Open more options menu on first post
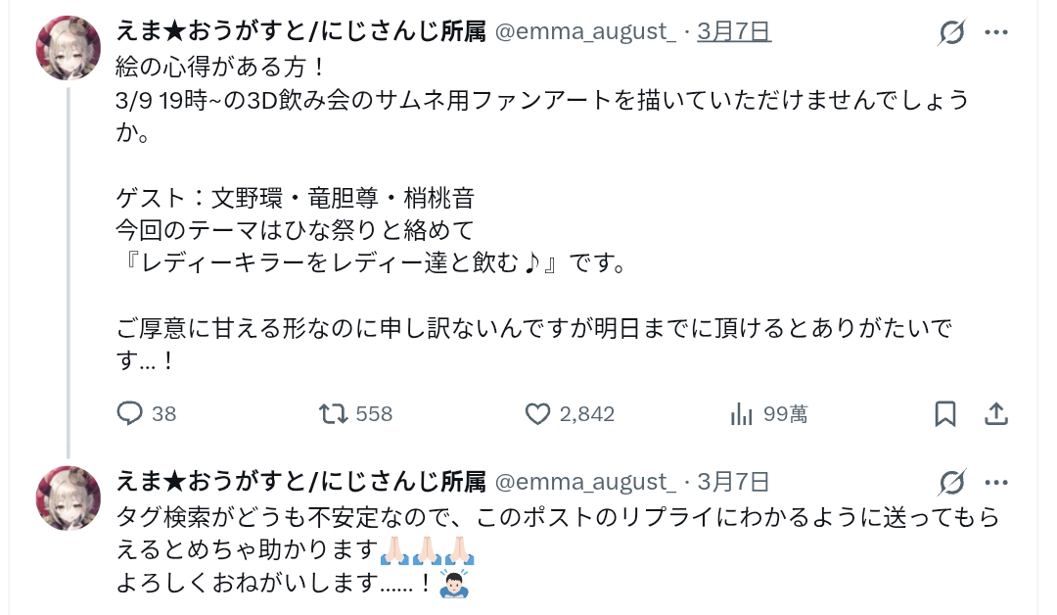 pos(996,31)
